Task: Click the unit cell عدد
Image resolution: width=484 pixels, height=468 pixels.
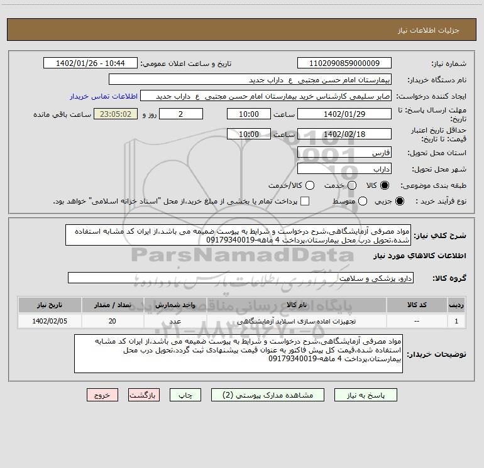Action: [x=175, y=321]
